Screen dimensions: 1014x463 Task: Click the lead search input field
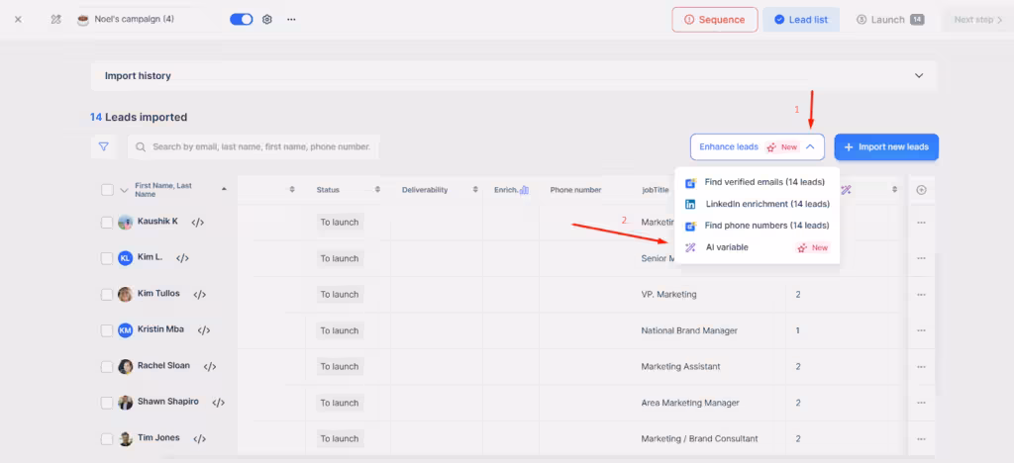point(261,146)
